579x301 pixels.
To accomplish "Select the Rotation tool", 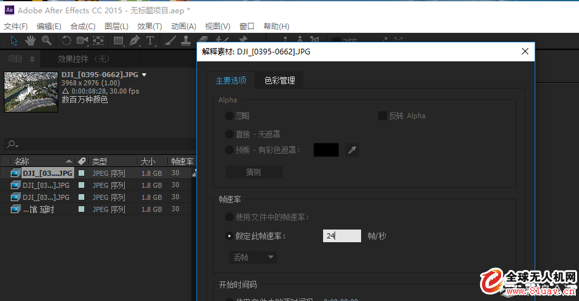I will click(66, 40).
